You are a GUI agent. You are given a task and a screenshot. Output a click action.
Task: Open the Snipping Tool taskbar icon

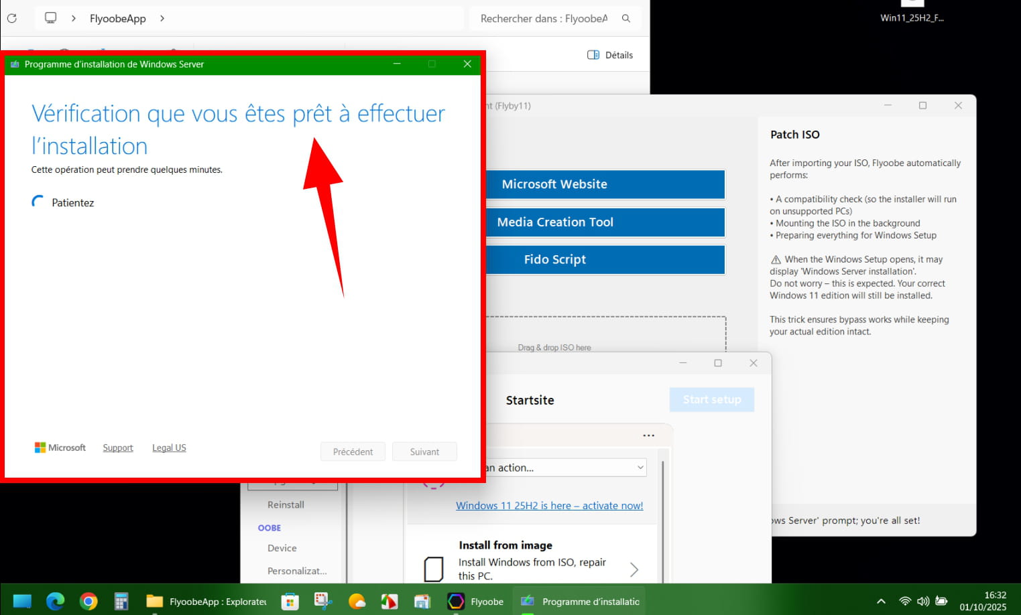click(x=323, y=601)
